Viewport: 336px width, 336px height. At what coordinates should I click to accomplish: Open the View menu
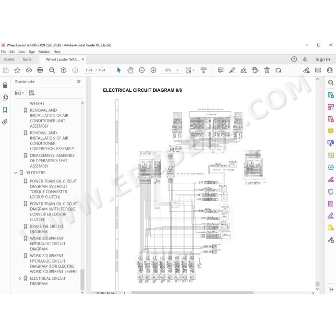point(22,52)
